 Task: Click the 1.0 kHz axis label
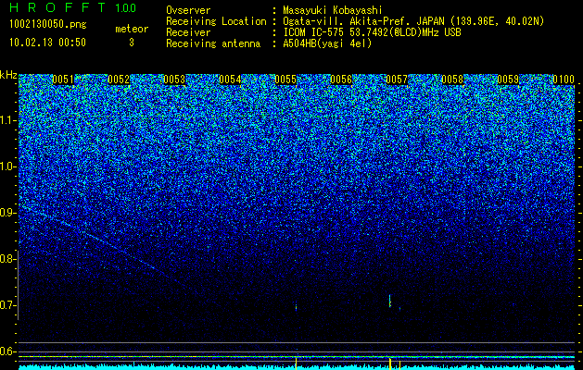coord(7,166)
